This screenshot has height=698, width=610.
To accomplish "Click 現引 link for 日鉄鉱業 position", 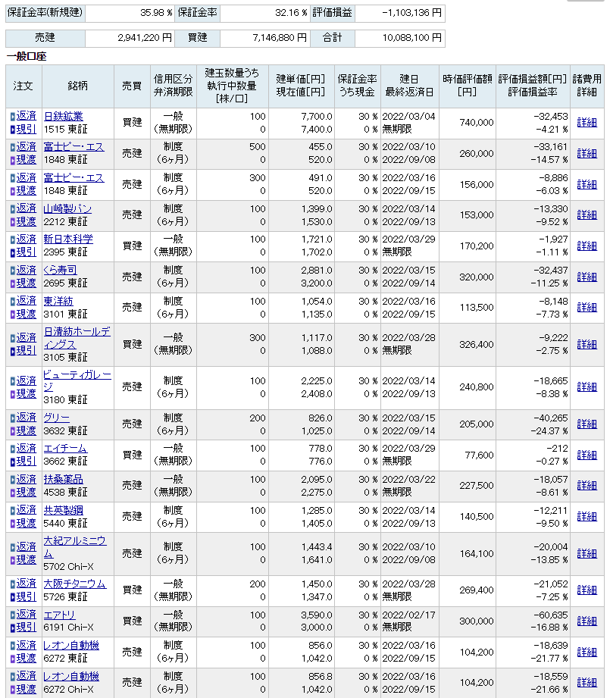I will [26, 129].
